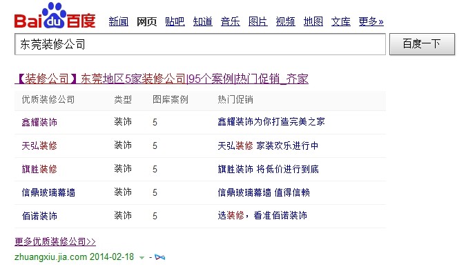Click the case count 5 in 天弘装修 row
The image size is (466, 271).
click(155, 145)
